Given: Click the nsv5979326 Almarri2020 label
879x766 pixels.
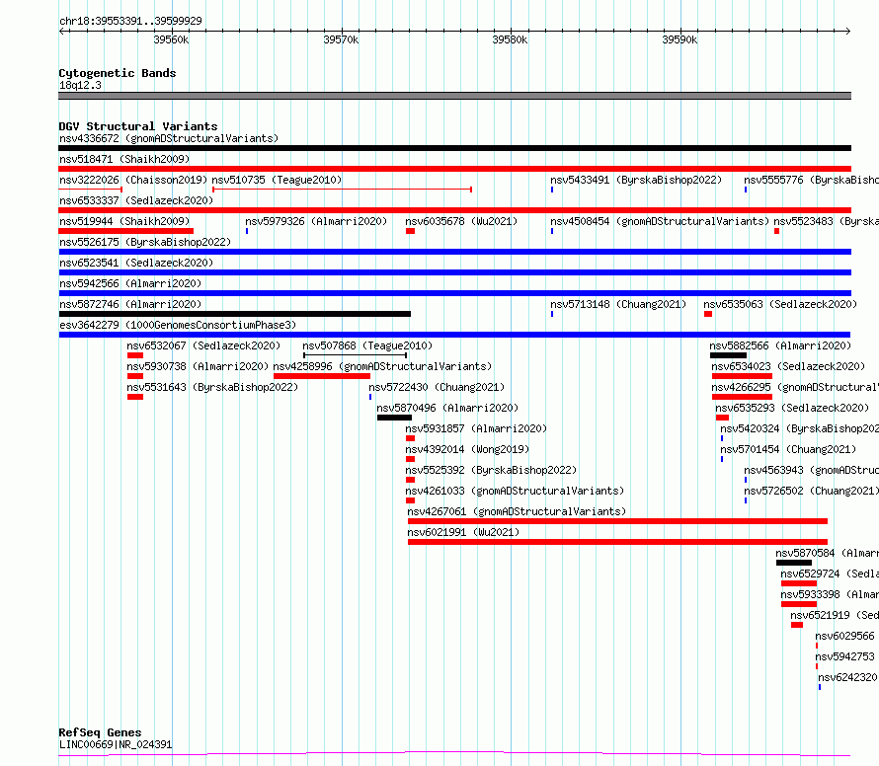Looking at the screenshot, I should [x=316, y=221].
